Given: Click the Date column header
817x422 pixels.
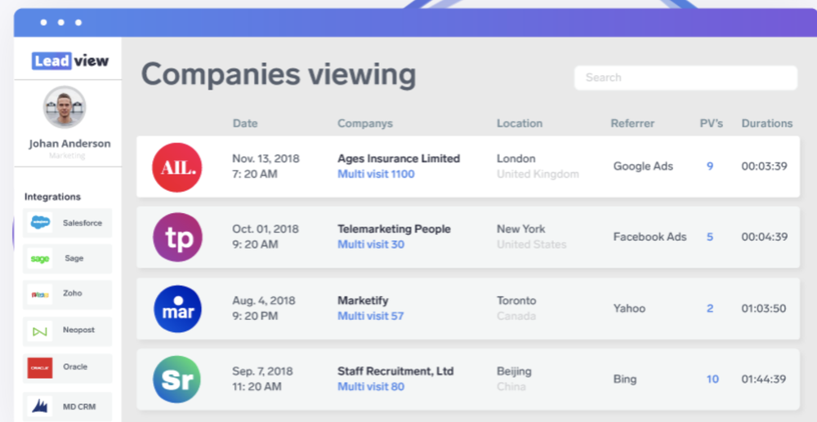Looking at the screenshot, I should (x=245, y=123).
